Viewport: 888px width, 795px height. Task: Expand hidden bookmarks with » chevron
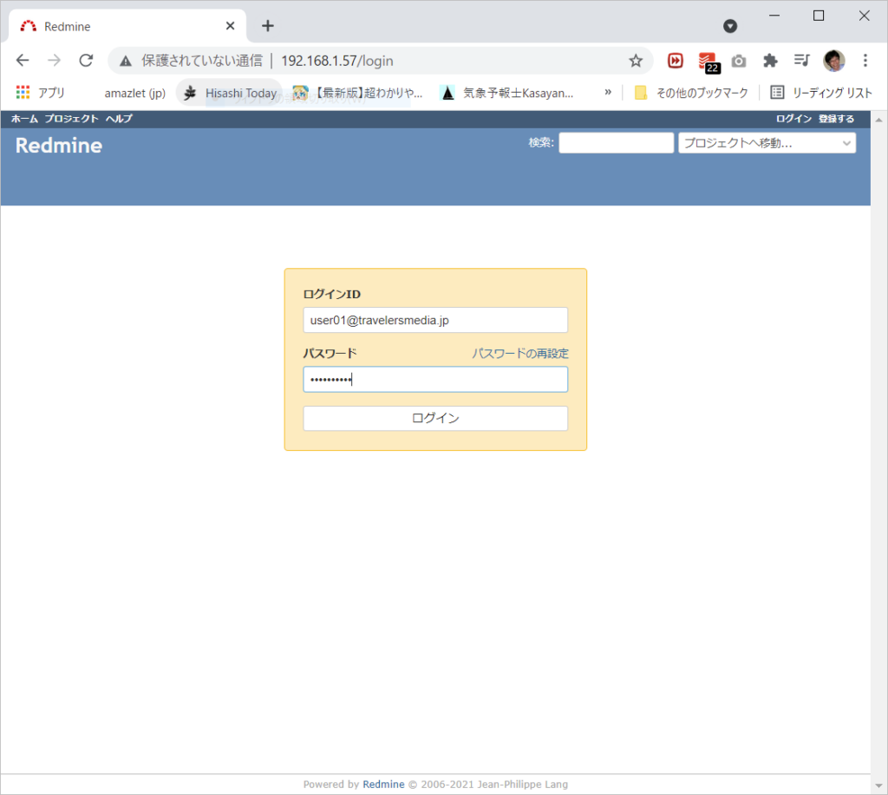coord(608,93)
